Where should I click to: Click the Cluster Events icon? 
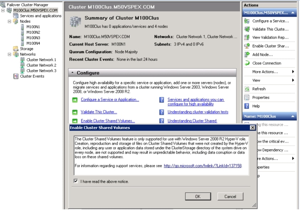coord(16,76)
